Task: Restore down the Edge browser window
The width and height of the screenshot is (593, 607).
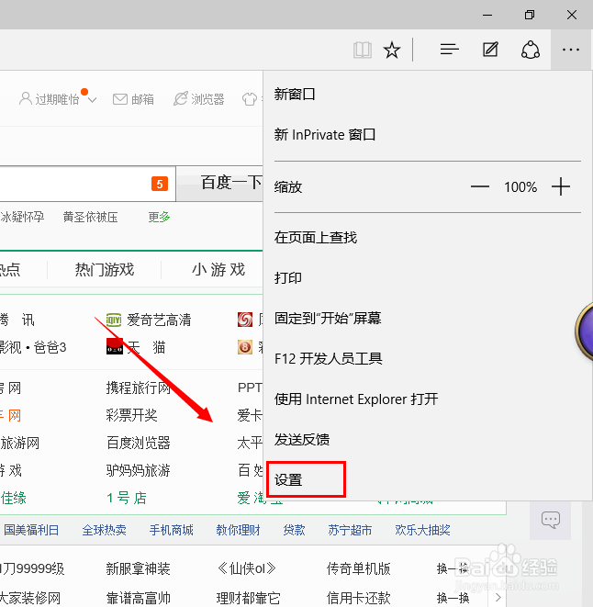Action: (530, 15)
